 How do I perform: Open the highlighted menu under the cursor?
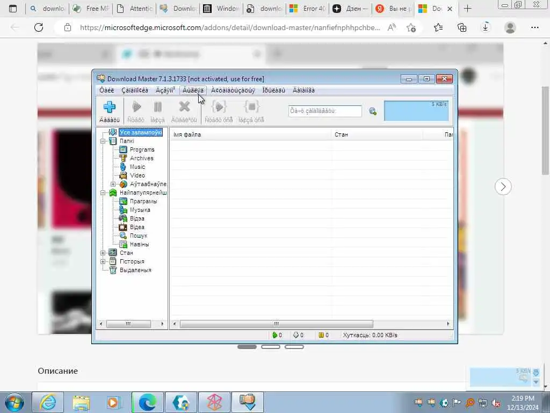tap(193, 90)
